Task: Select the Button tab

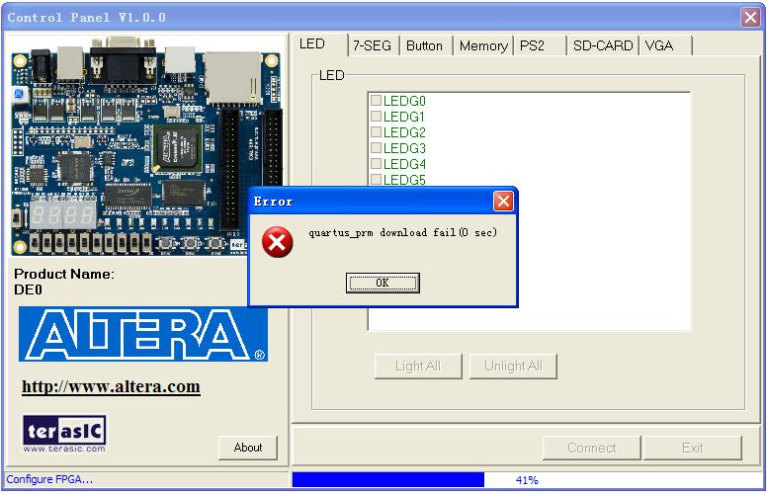Action: coord(424,46)
